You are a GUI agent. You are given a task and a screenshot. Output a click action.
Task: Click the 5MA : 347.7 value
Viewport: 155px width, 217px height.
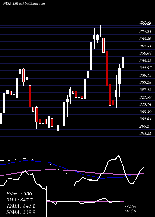point(20,200)
